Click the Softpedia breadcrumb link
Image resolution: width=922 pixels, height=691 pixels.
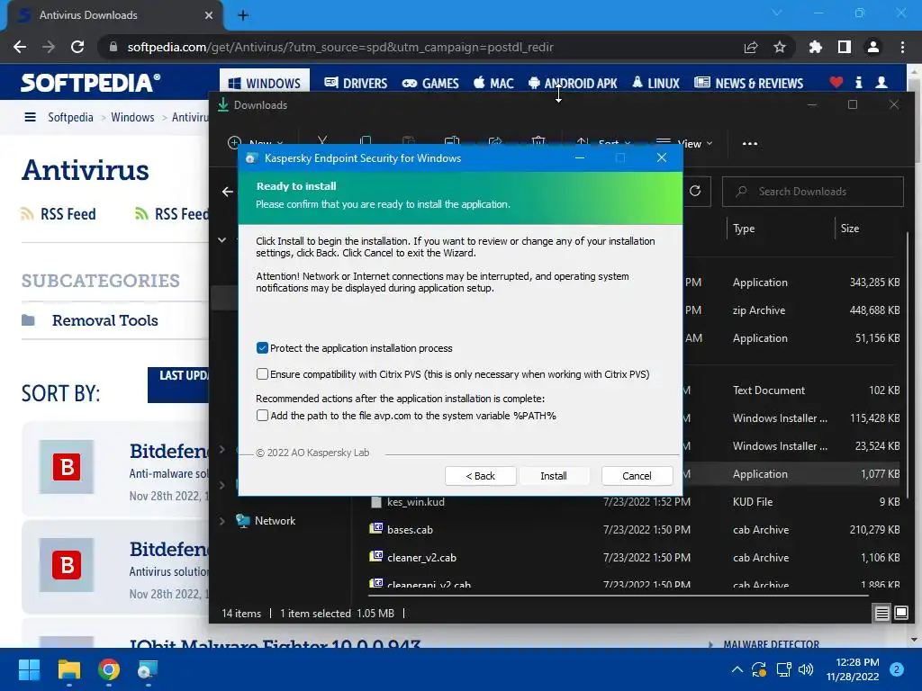[70, 117]
